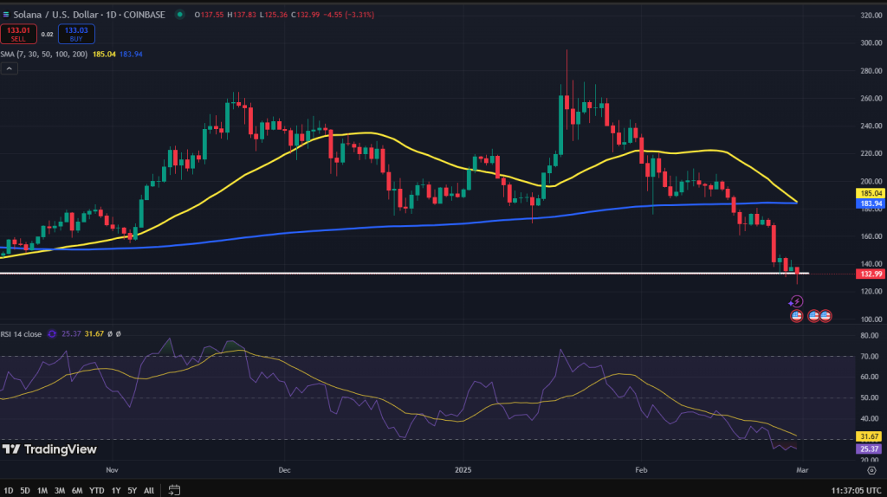The height and width of the screenshot is (497, 887).
Task: Open the Solana / U.S. Dollar symbol title
Action: (x=89, y=15)
